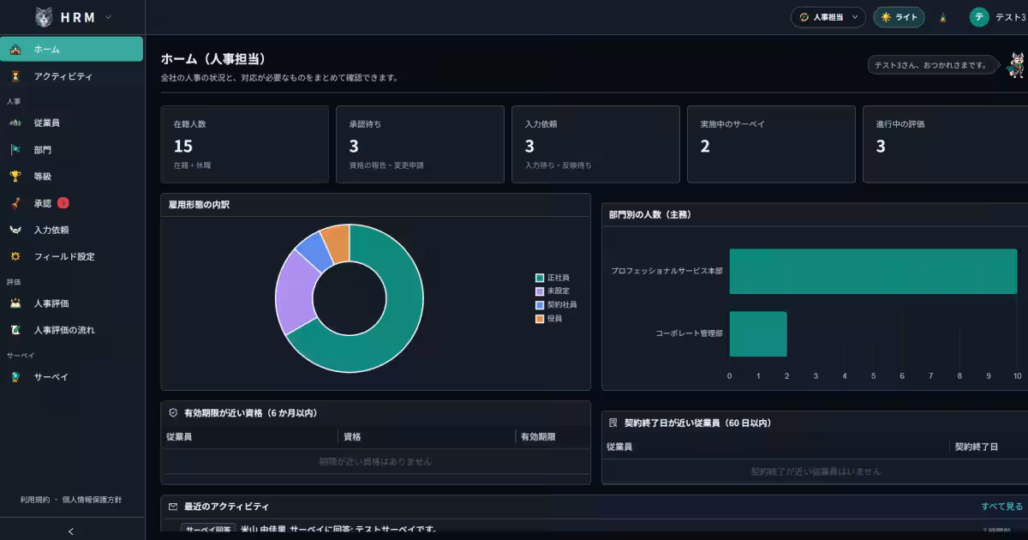The height and width of the screenshot is (540, 1028).
Task: Click すべて見る link in recent activity
Action: coord(1002,507)
